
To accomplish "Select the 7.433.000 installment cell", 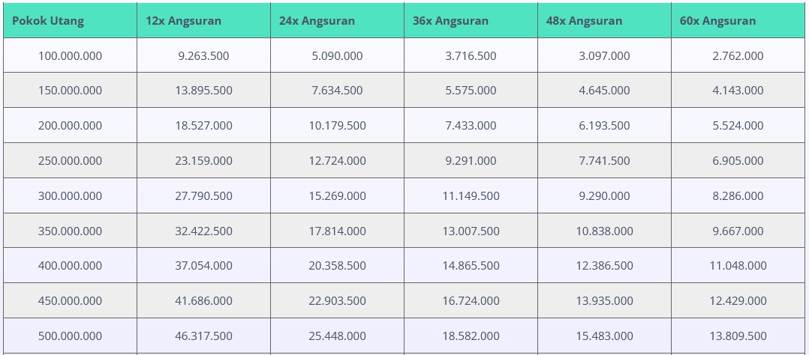I will [x=471, y=126].
